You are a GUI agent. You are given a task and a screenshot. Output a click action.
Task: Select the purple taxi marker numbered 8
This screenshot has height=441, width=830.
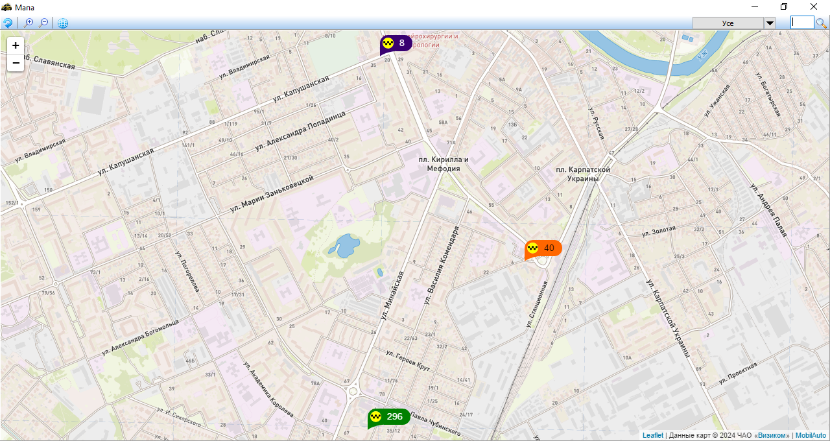[396, 43]
